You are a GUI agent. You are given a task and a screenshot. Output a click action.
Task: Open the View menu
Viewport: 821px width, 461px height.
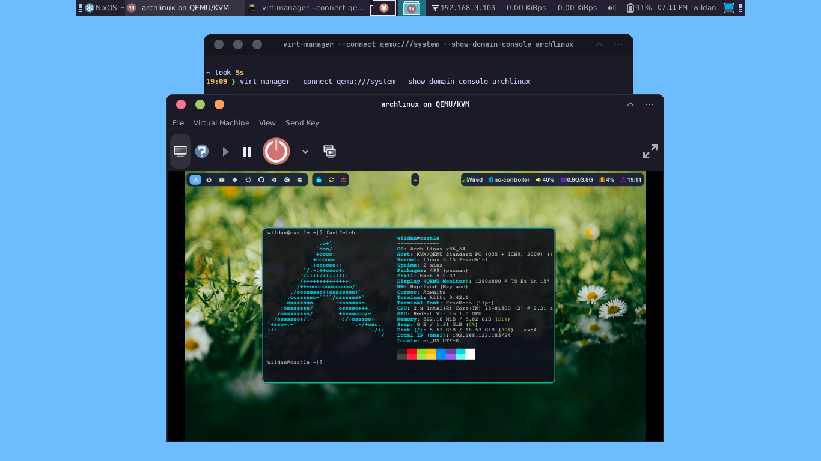(267, 123)
